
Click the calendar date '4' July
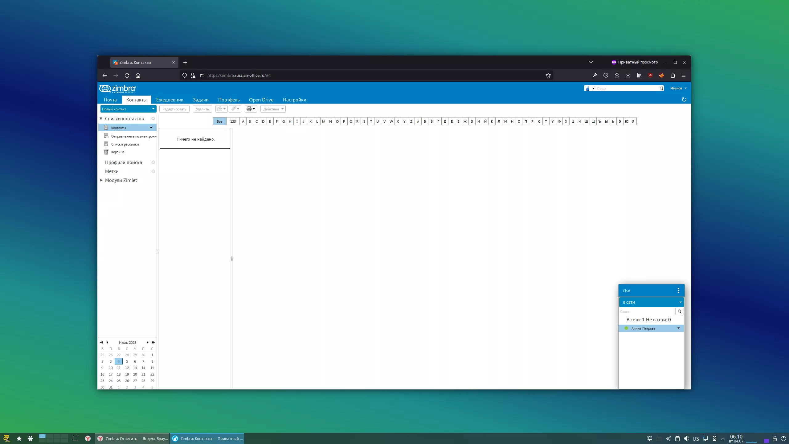coord(118,361)
